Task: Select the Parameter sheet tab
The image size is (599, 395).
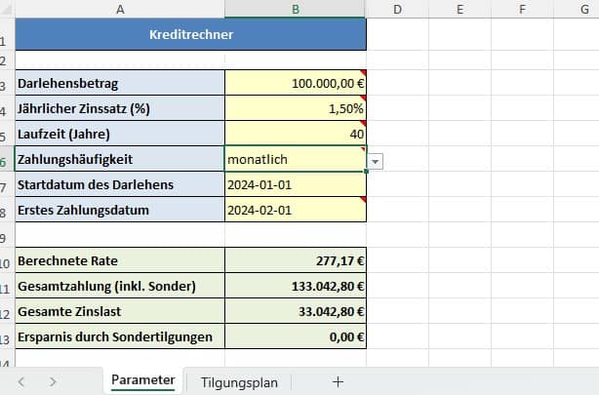Action: pyautogui.click(x=142, y=380)
